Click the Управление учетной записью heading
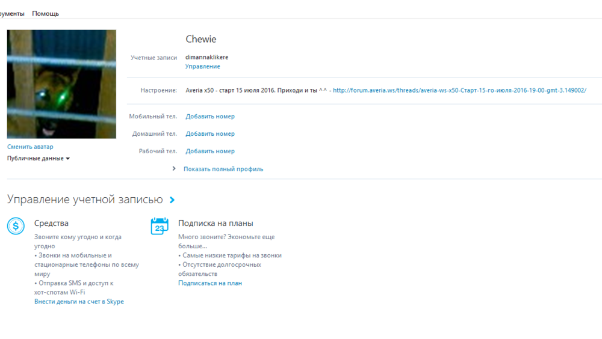The height and width of the screenshot is (339, 602). pos(85,200)
